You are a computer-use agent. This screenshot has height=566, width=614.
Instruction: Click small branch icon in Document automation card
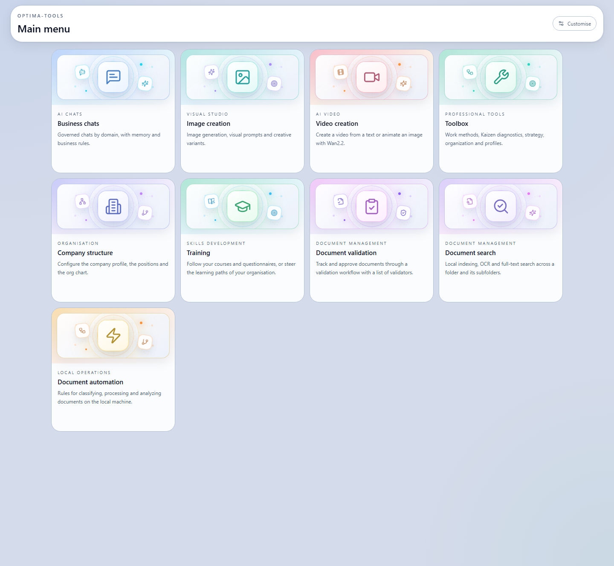pyautogui.click(x=145, y=342)
